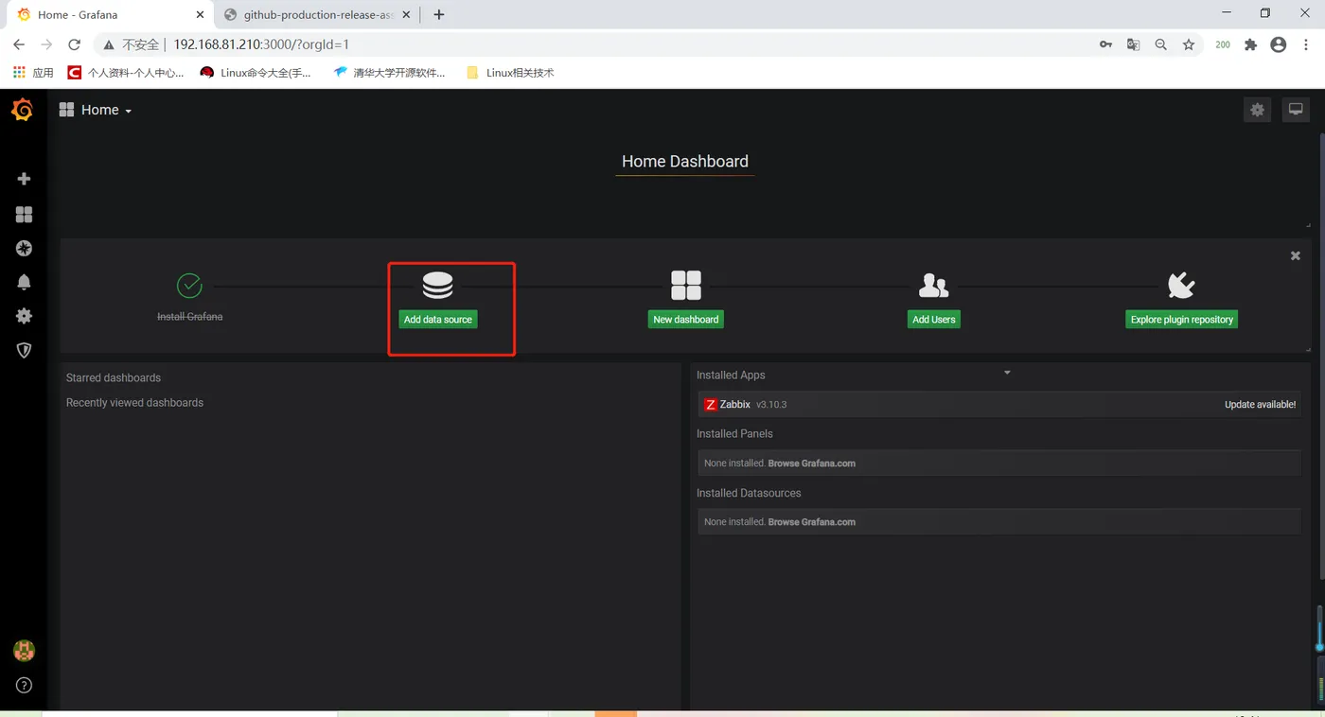Open the Chrome three-dot menu

(x=1307, y=44)
